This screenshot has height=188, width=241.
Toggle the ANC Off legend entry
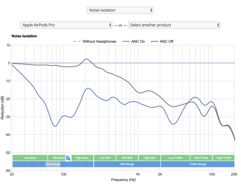pyautogui.click(x=162, y=41)
